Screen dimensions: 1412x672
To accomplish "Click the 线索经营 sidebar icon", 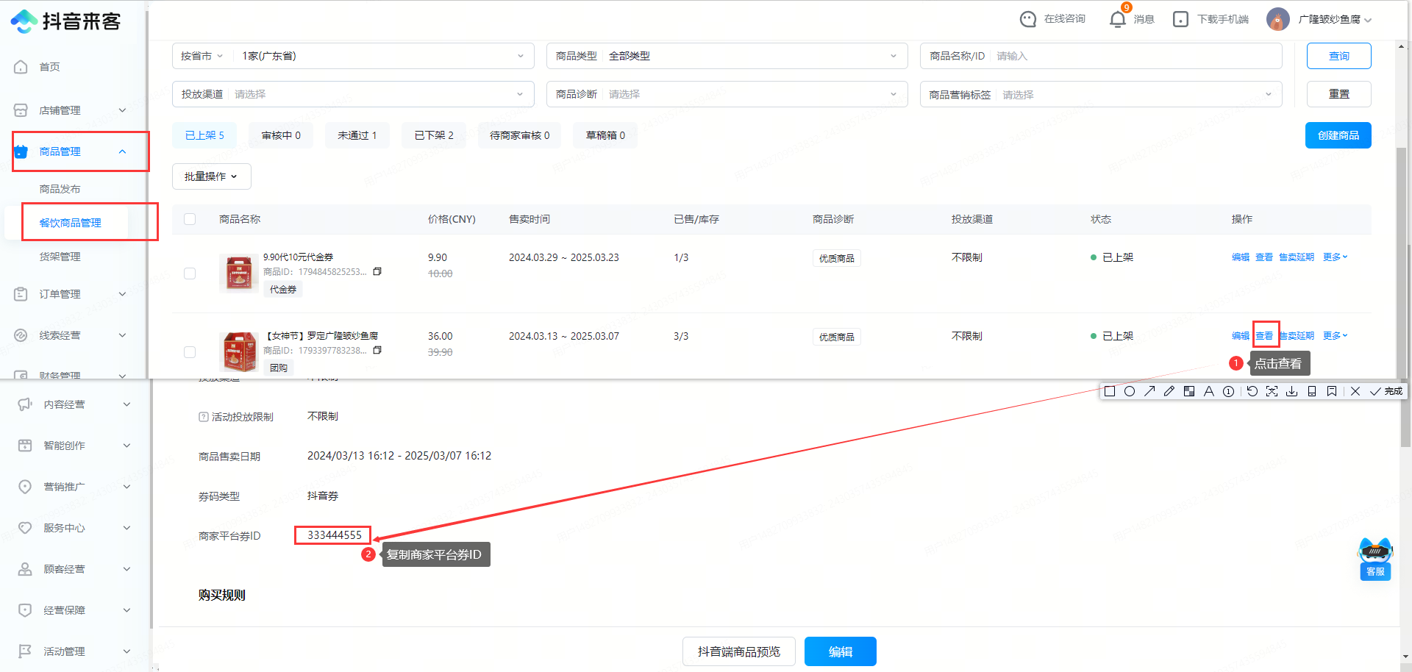I will 21,335.
